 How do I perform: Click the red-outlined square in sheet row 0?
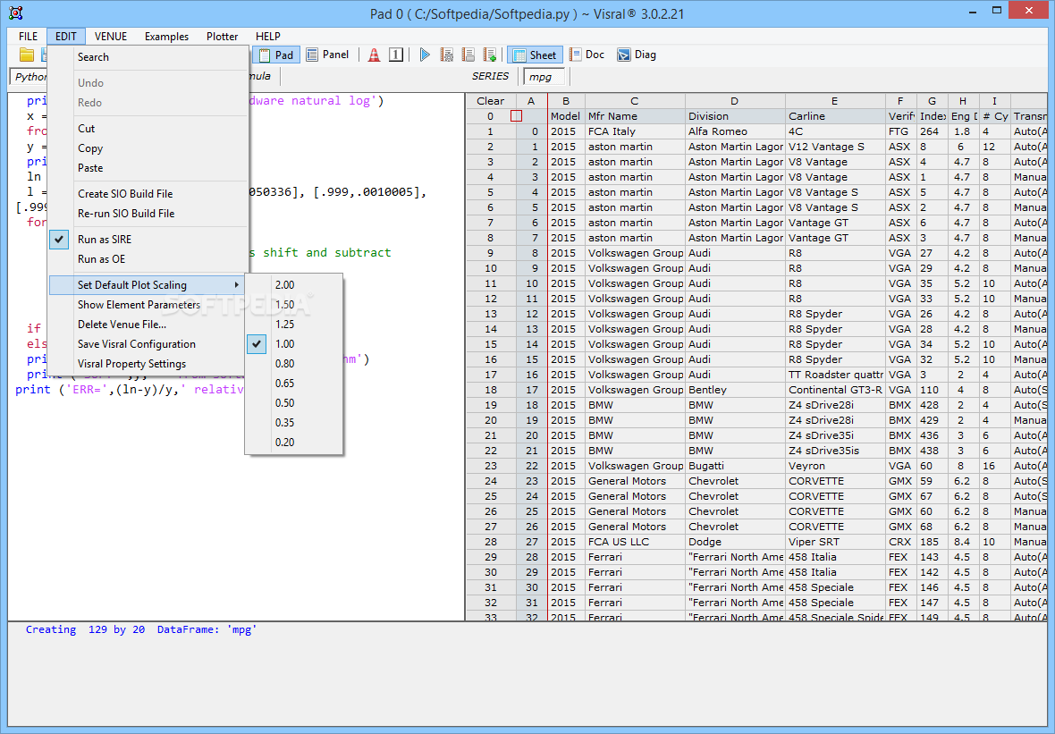(516, 116)
